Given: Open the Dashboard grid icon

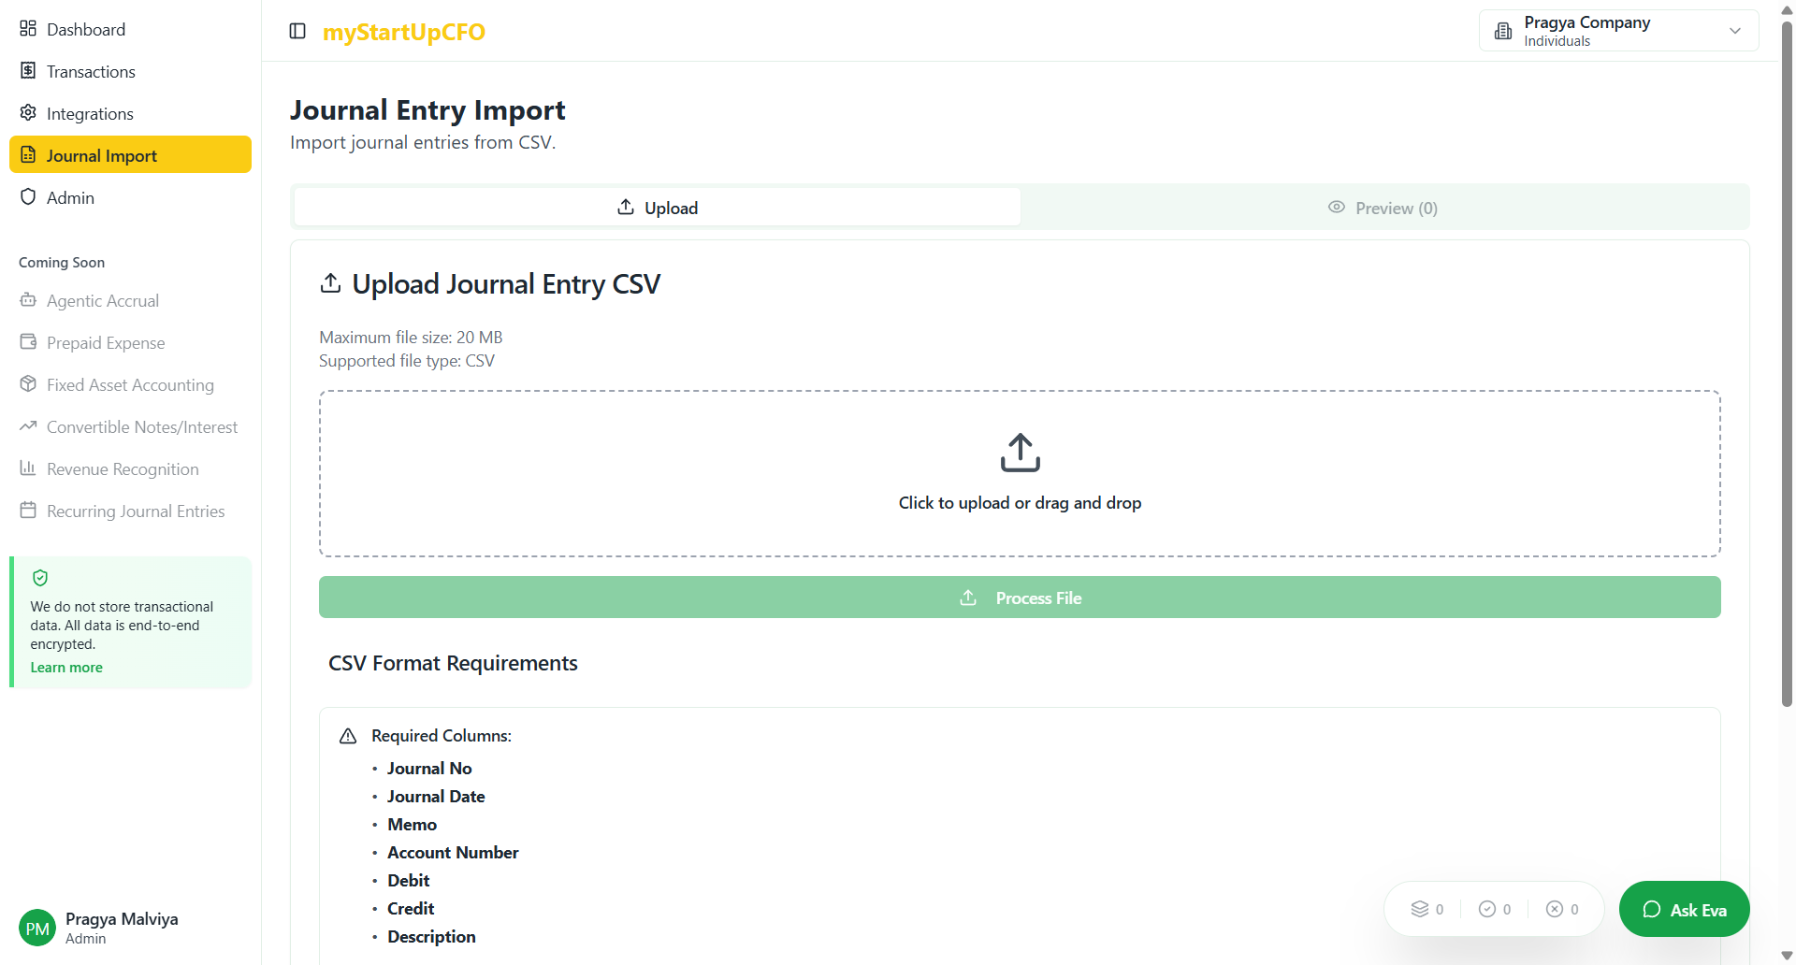Looking at the screenshot, I should click(28, 29).
